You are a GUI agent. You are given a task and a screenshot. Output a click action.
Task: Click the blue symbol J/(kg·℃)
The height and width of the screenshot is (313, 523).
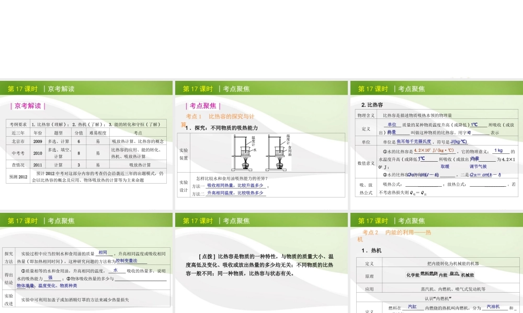pos(459,142)
